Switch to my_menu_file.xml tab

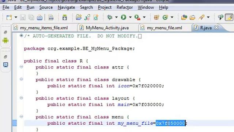pyautogui.click(x=165, y=28)
